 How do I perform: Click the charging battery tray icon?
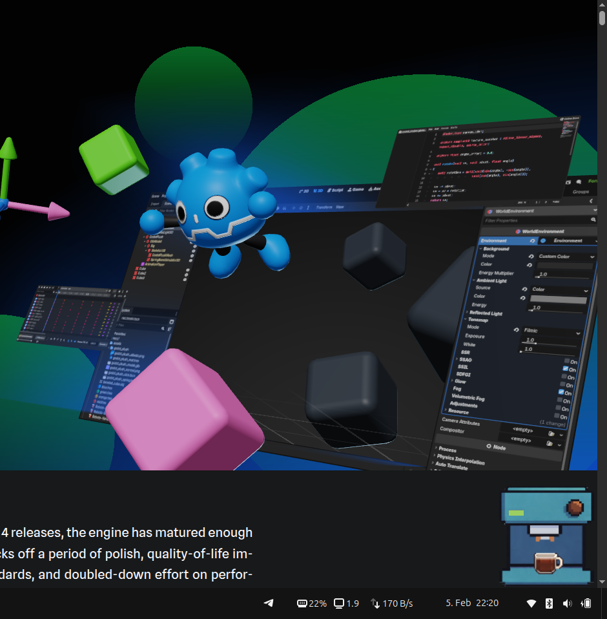click(586, 603)
